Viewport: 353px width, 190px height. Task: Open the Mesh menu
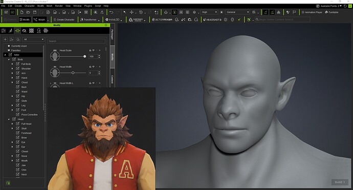[x=49, y=6]
